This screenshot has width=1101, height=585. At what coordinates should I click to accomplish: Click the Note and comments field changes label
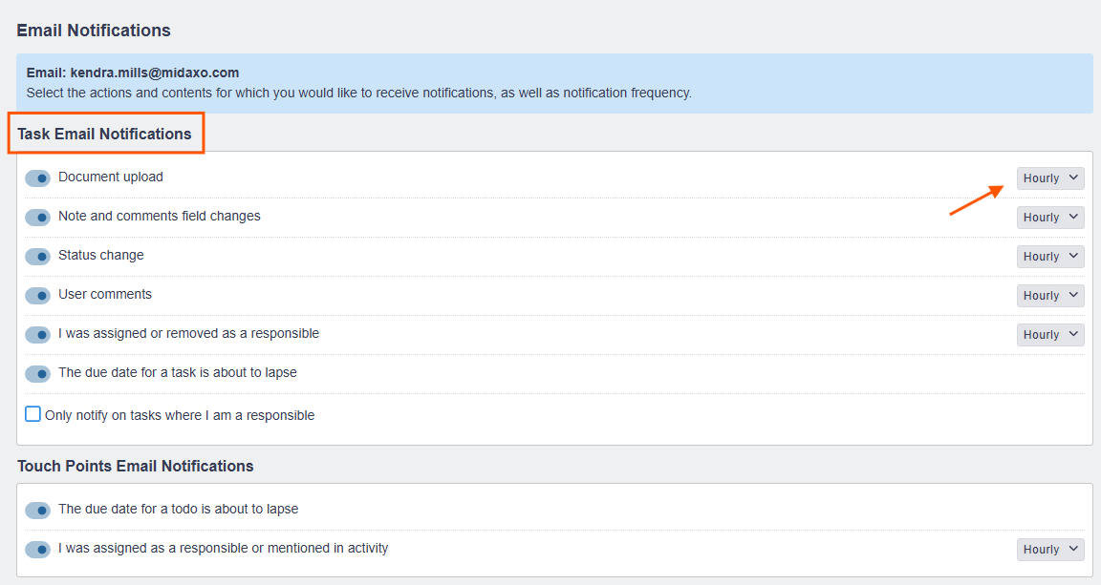click(160, 216)
